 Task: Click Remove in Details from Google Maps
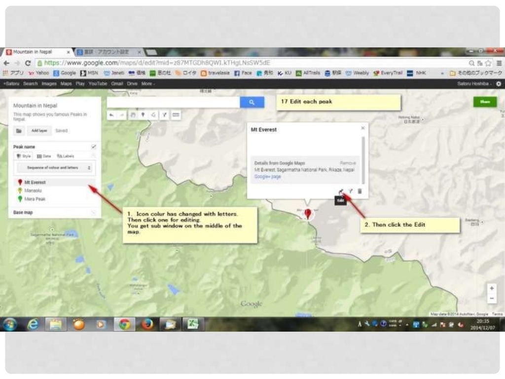click(x=348, y=163)
